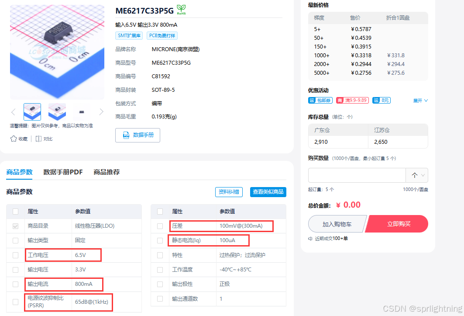Expand promotions with 展开

420,101
